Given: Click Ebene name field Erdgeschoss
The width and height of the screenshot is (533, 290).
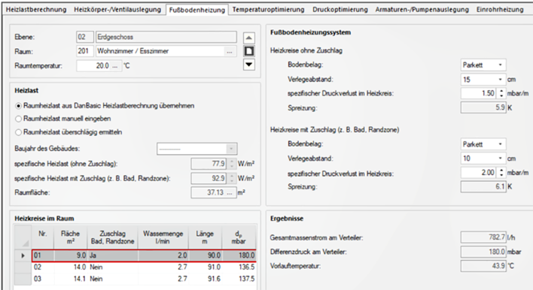Looking at the screenshot, I should [x=166, y=37].
